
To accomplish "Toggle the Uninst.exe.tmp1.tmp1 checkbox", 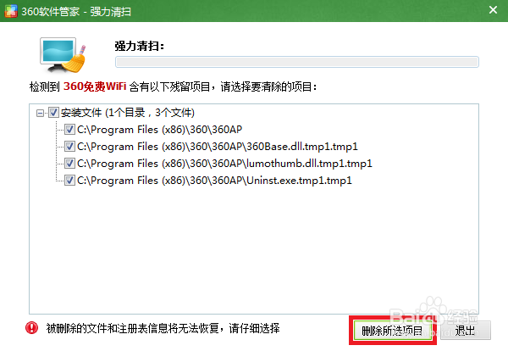I will 69,180.
